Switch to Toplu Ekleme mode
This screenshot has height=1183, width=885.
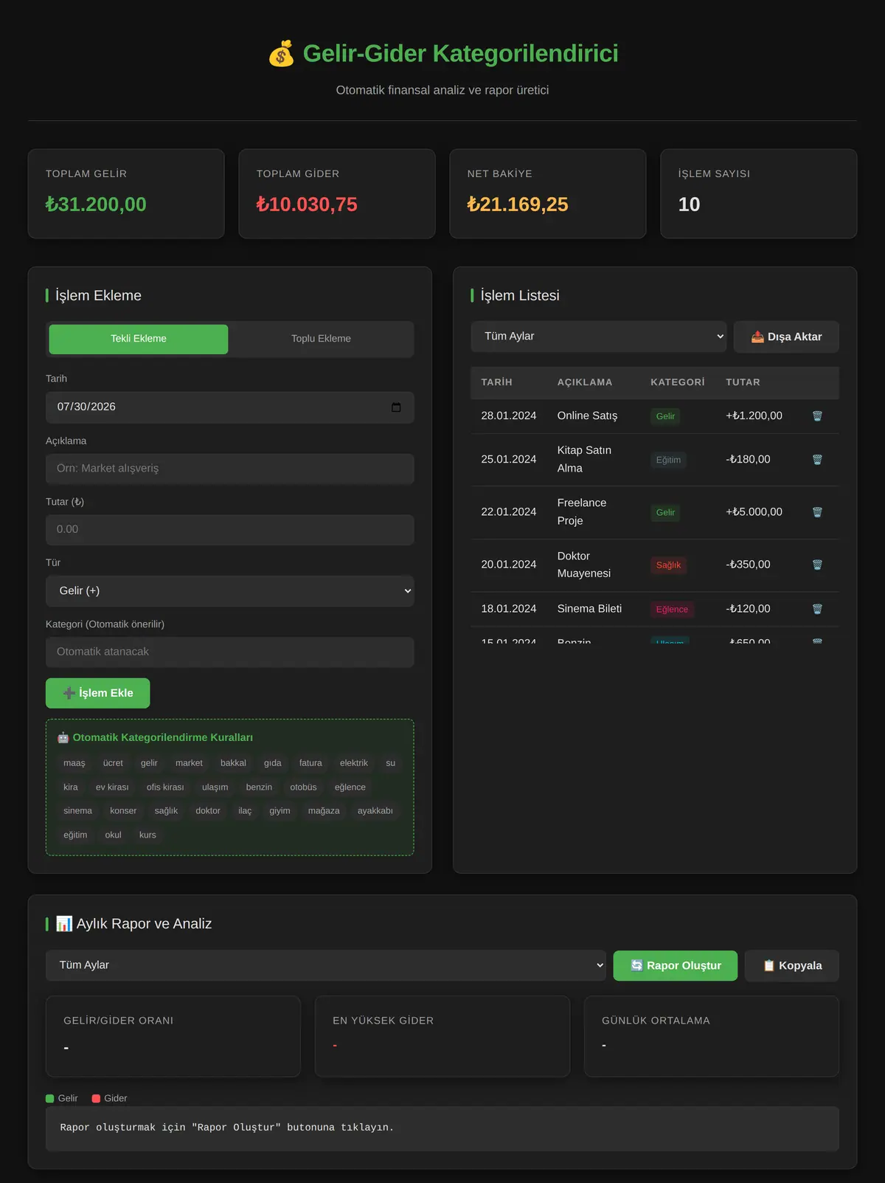(321, 339)
